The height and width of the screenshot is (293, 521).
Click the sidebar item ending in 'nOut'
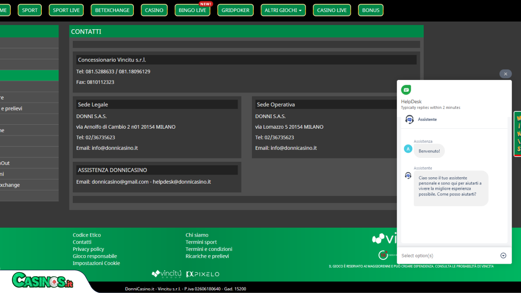coord(29,163)
